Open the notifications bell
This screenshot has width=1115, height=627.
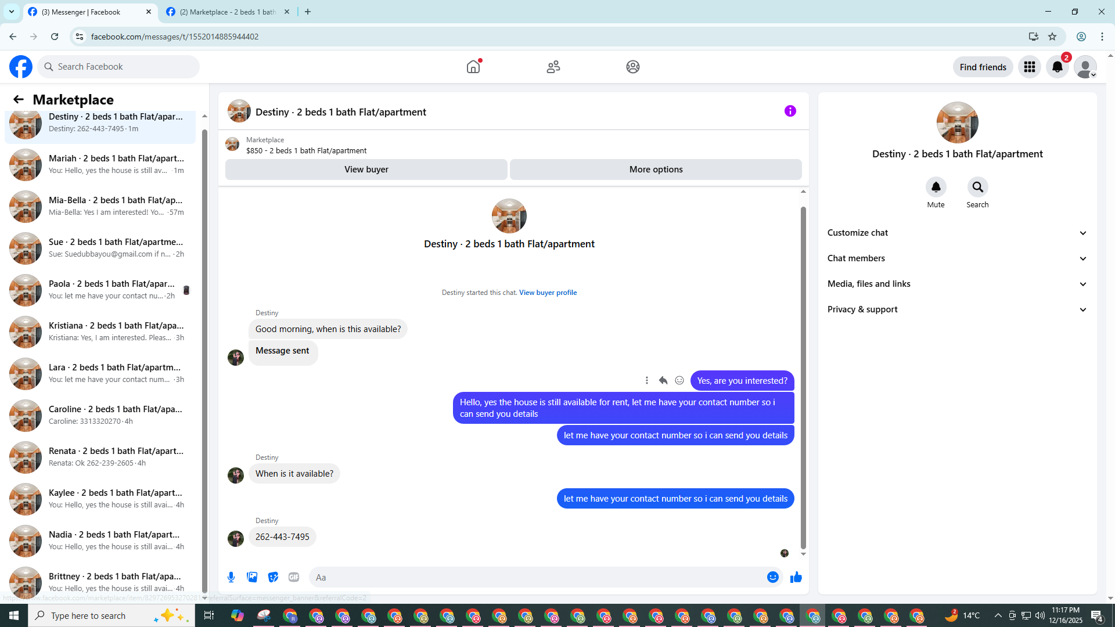pyautogui.click(x=1058, y=67)
